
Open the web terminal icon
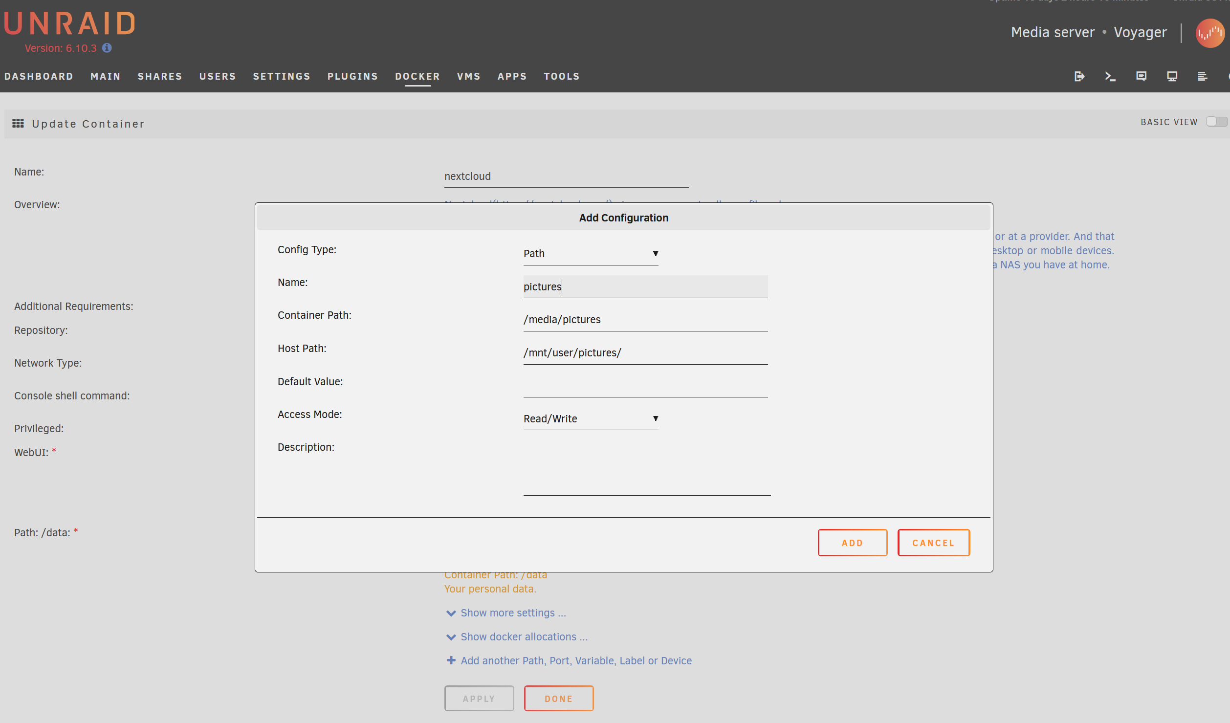[1110, 76]
